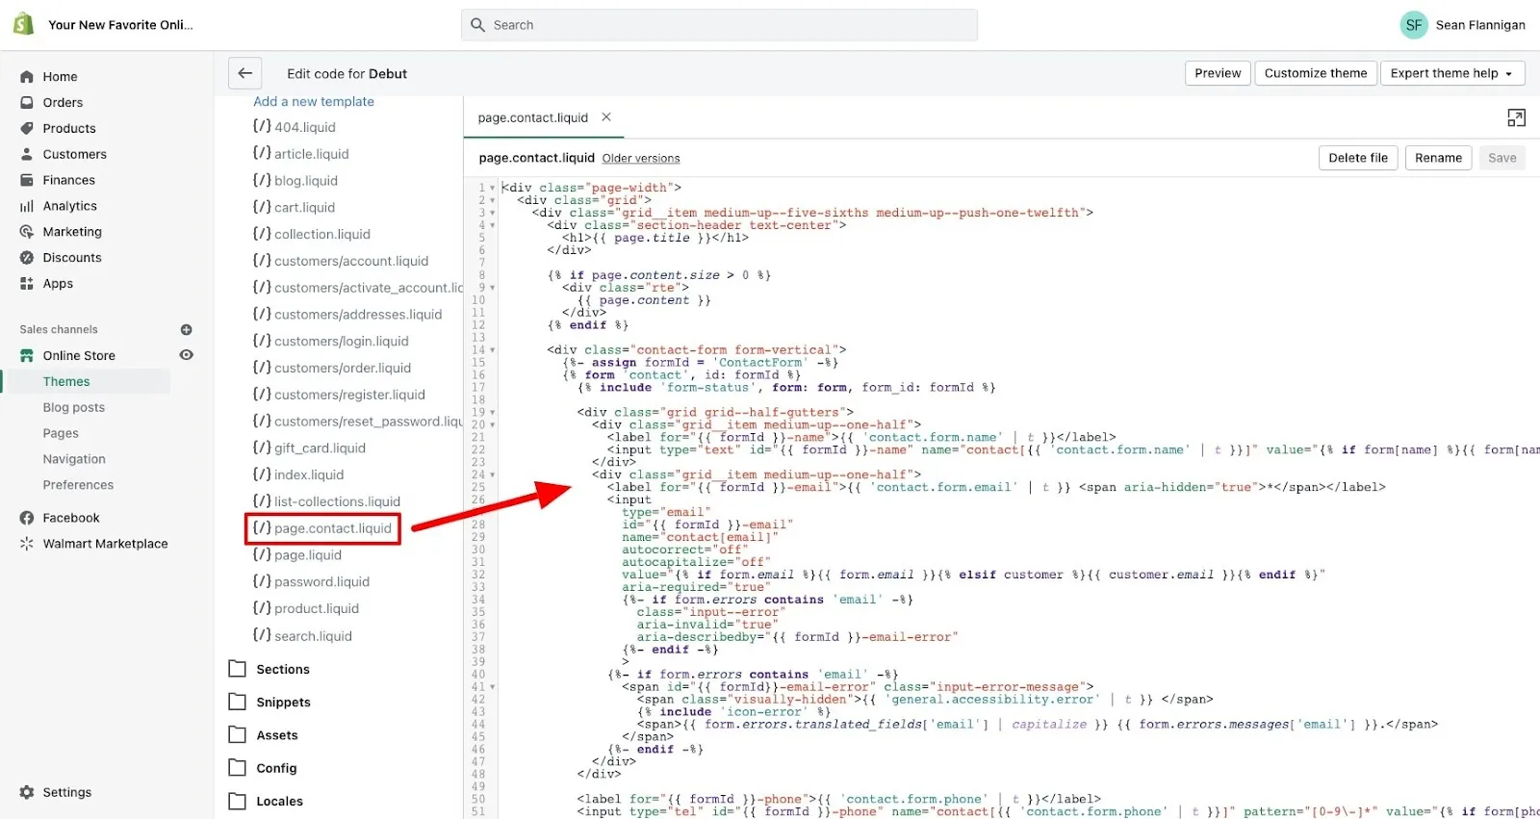Click the Sean Flannigan avatar

pyautogui.click(x=1413, y=25)
